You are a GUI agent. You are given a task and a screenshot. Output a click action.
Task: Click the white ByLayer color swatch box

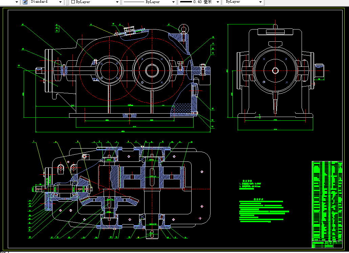(73, 2)
